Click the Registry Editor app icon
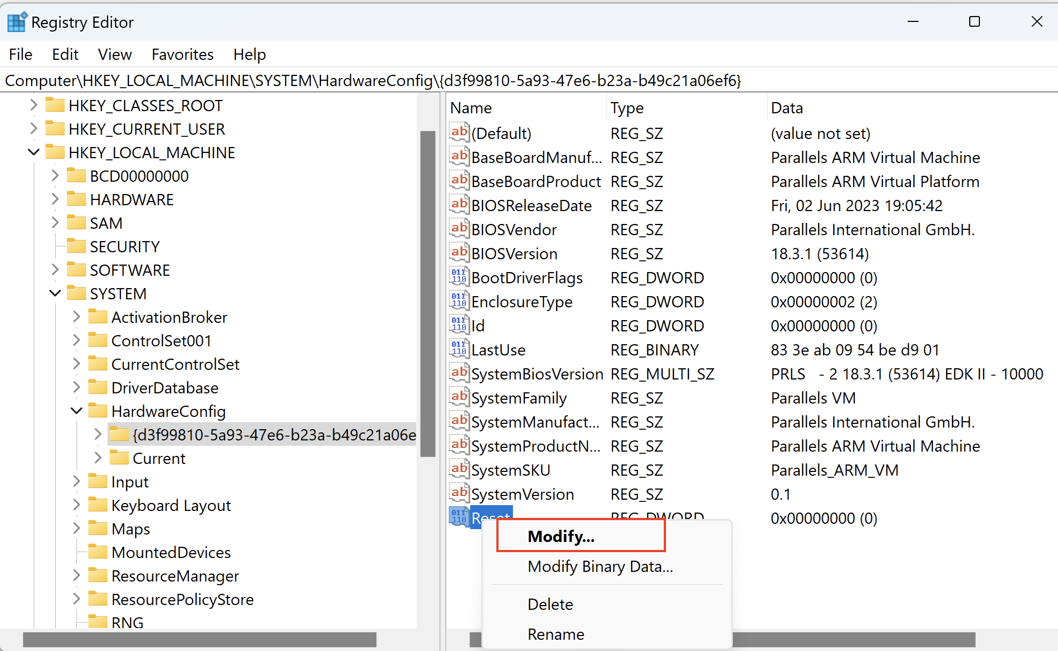Image resolution: width=1058 pixels, height=651 pixels. point(16,21)
